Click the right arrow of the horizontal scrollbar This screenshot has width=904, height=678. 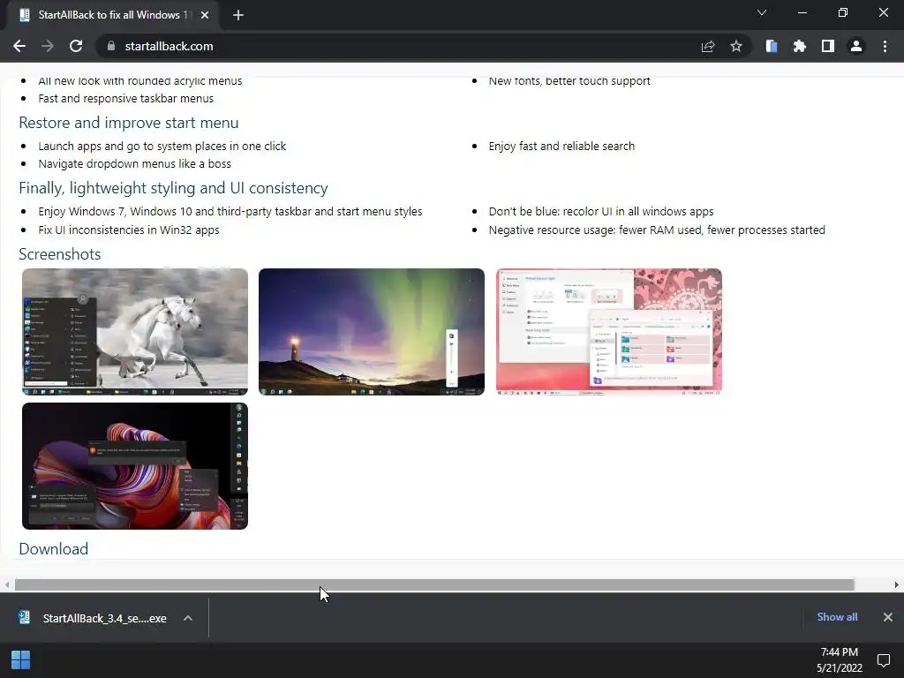click(897, 584)
